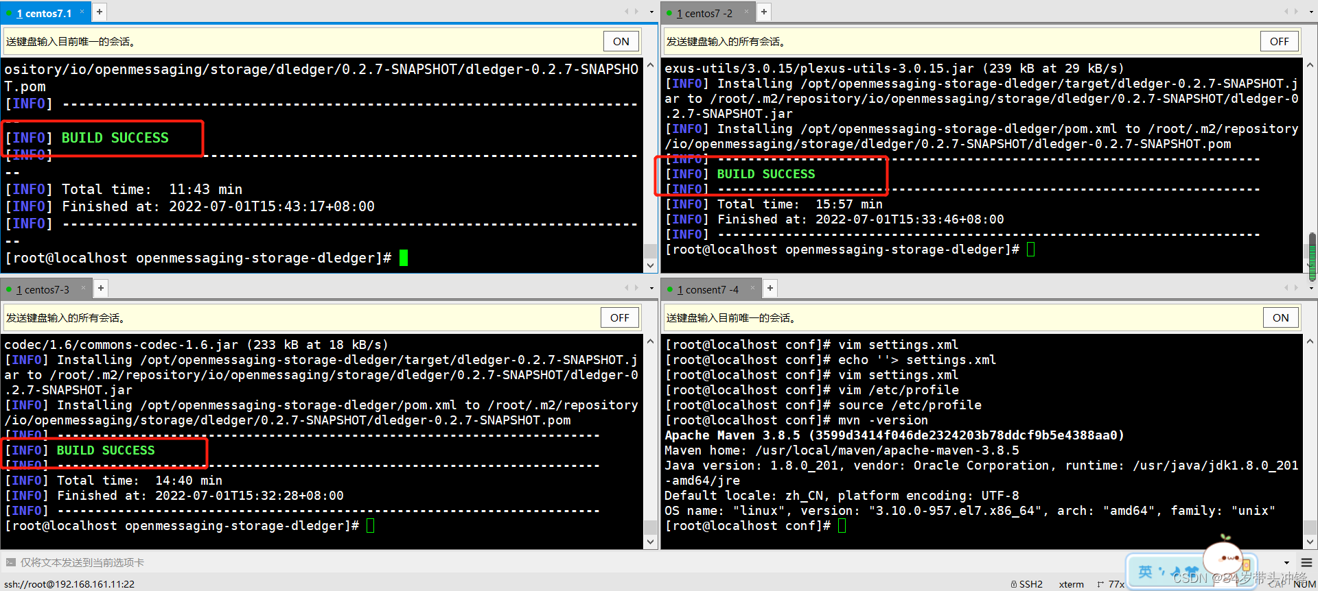Close the centos7-3 tab with its x
The width and height of the screenshot is (1318, 591).
pos(83,287)
